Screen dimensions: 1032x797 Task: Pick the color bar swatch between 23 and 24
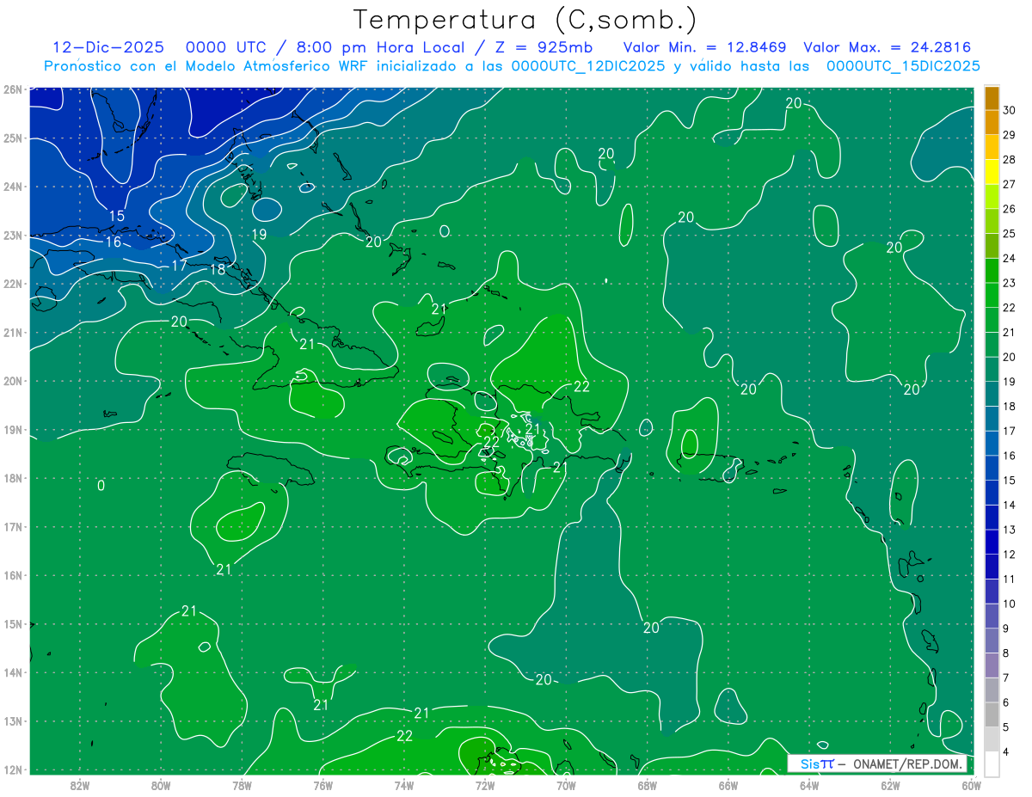992,271
